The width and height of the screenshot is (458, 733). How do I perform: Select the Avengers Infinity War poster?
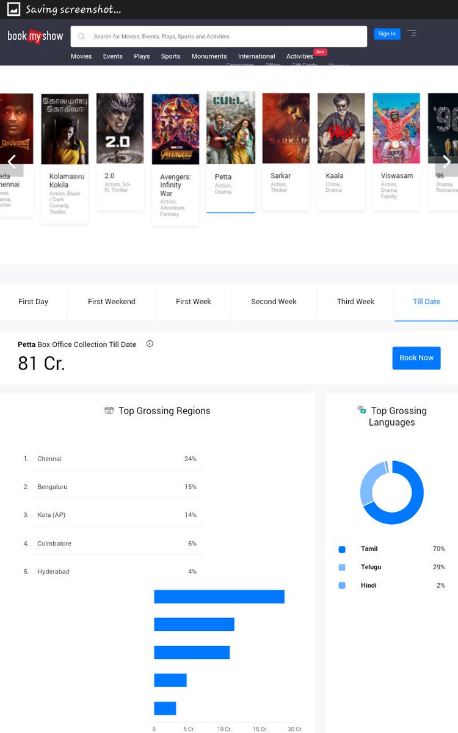pos(175,129)
